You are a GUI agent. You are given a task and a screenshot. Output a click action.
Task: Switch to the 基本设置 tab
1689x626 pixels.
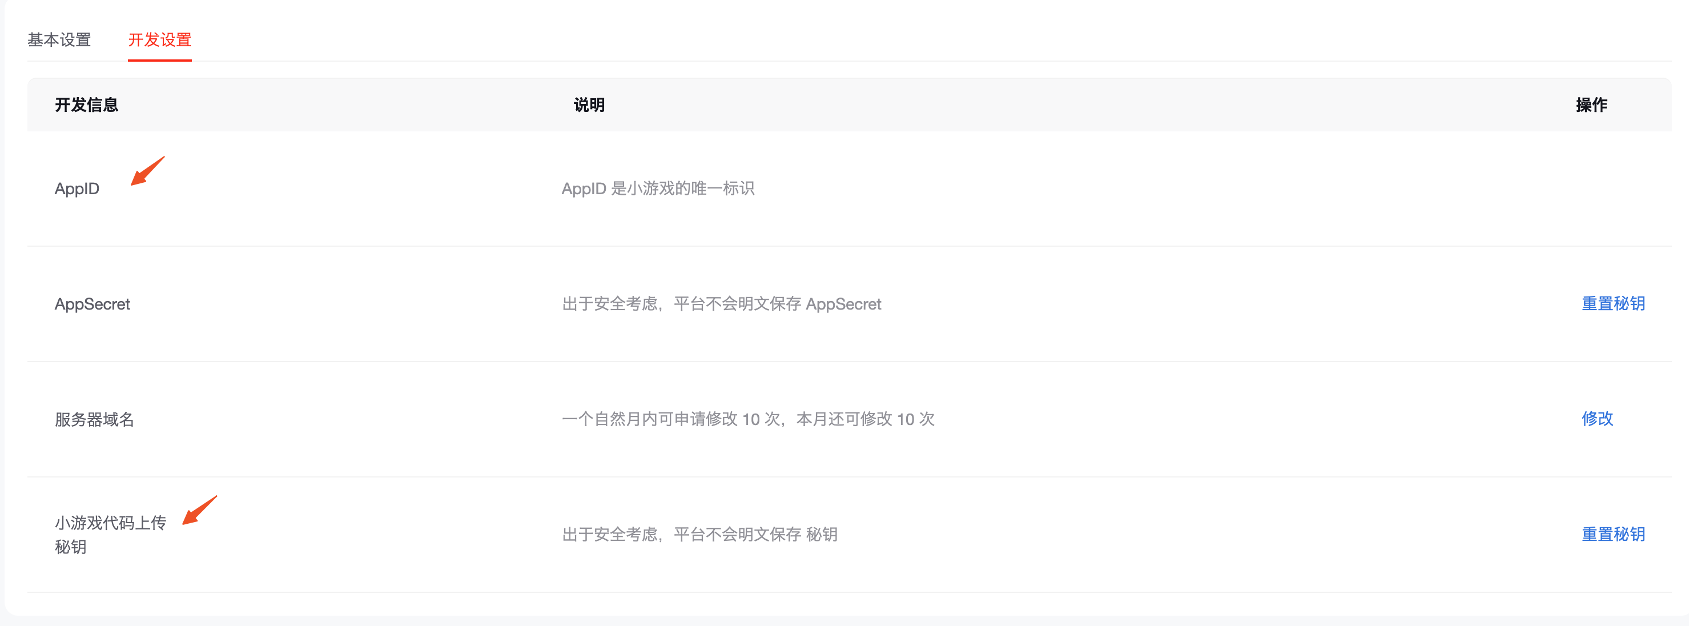click(x=59, y=40)
